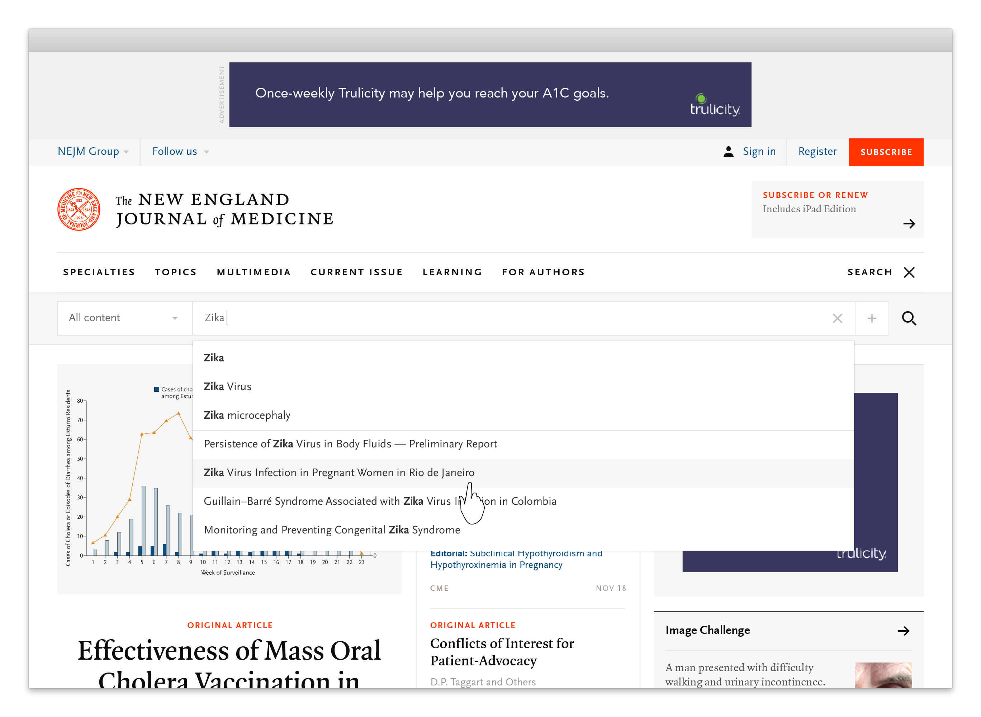Click the NEJM red seal logo
981x717 pixels.
[x=79, y=209]
